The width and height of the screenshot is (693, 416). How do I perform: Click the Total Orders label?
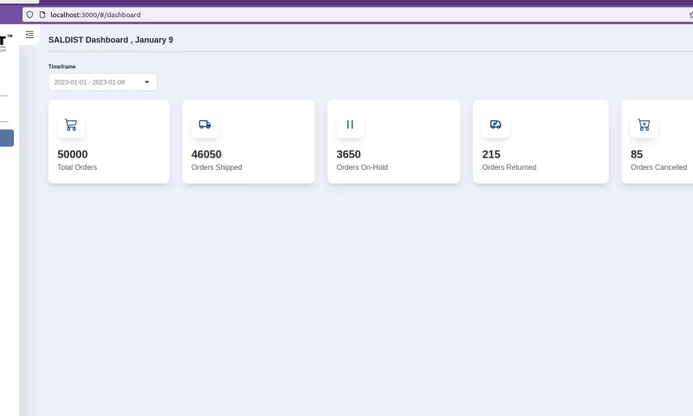[x=77, y=167]
